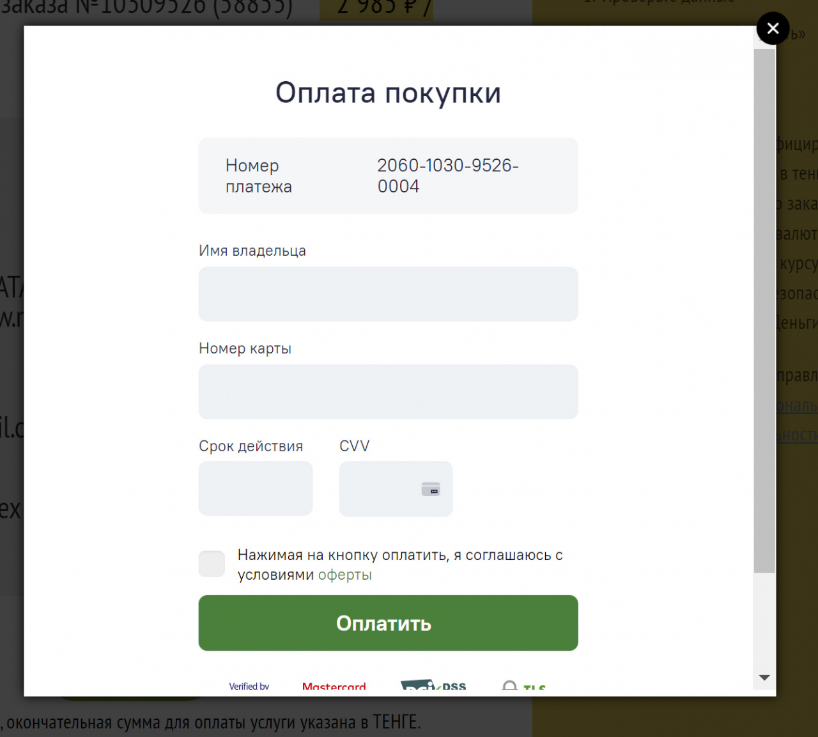Click the CVV input field
This screenshot has width=818, height=737.
click(383, 489)
